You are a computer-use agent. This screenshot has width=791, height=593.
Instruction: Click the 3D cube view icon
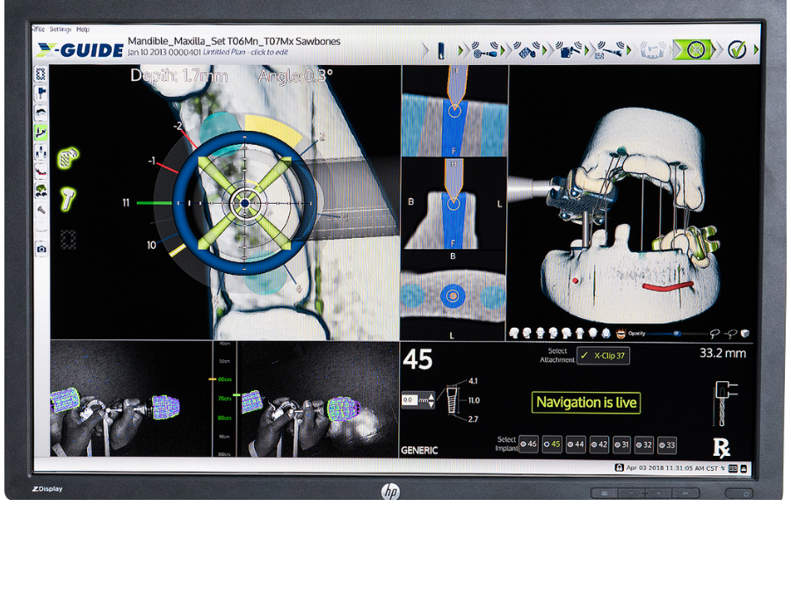point(745,333)
